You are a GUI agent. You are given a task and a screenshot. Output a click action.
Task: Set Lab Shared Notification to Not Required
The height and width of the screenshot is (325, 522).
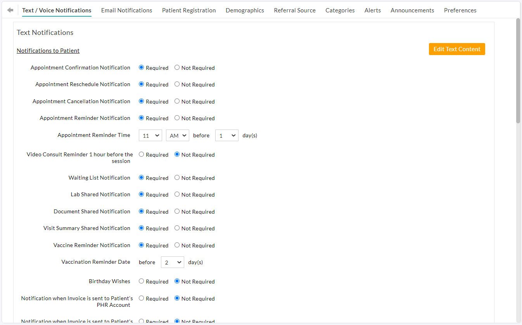click(x=177, y=194)
